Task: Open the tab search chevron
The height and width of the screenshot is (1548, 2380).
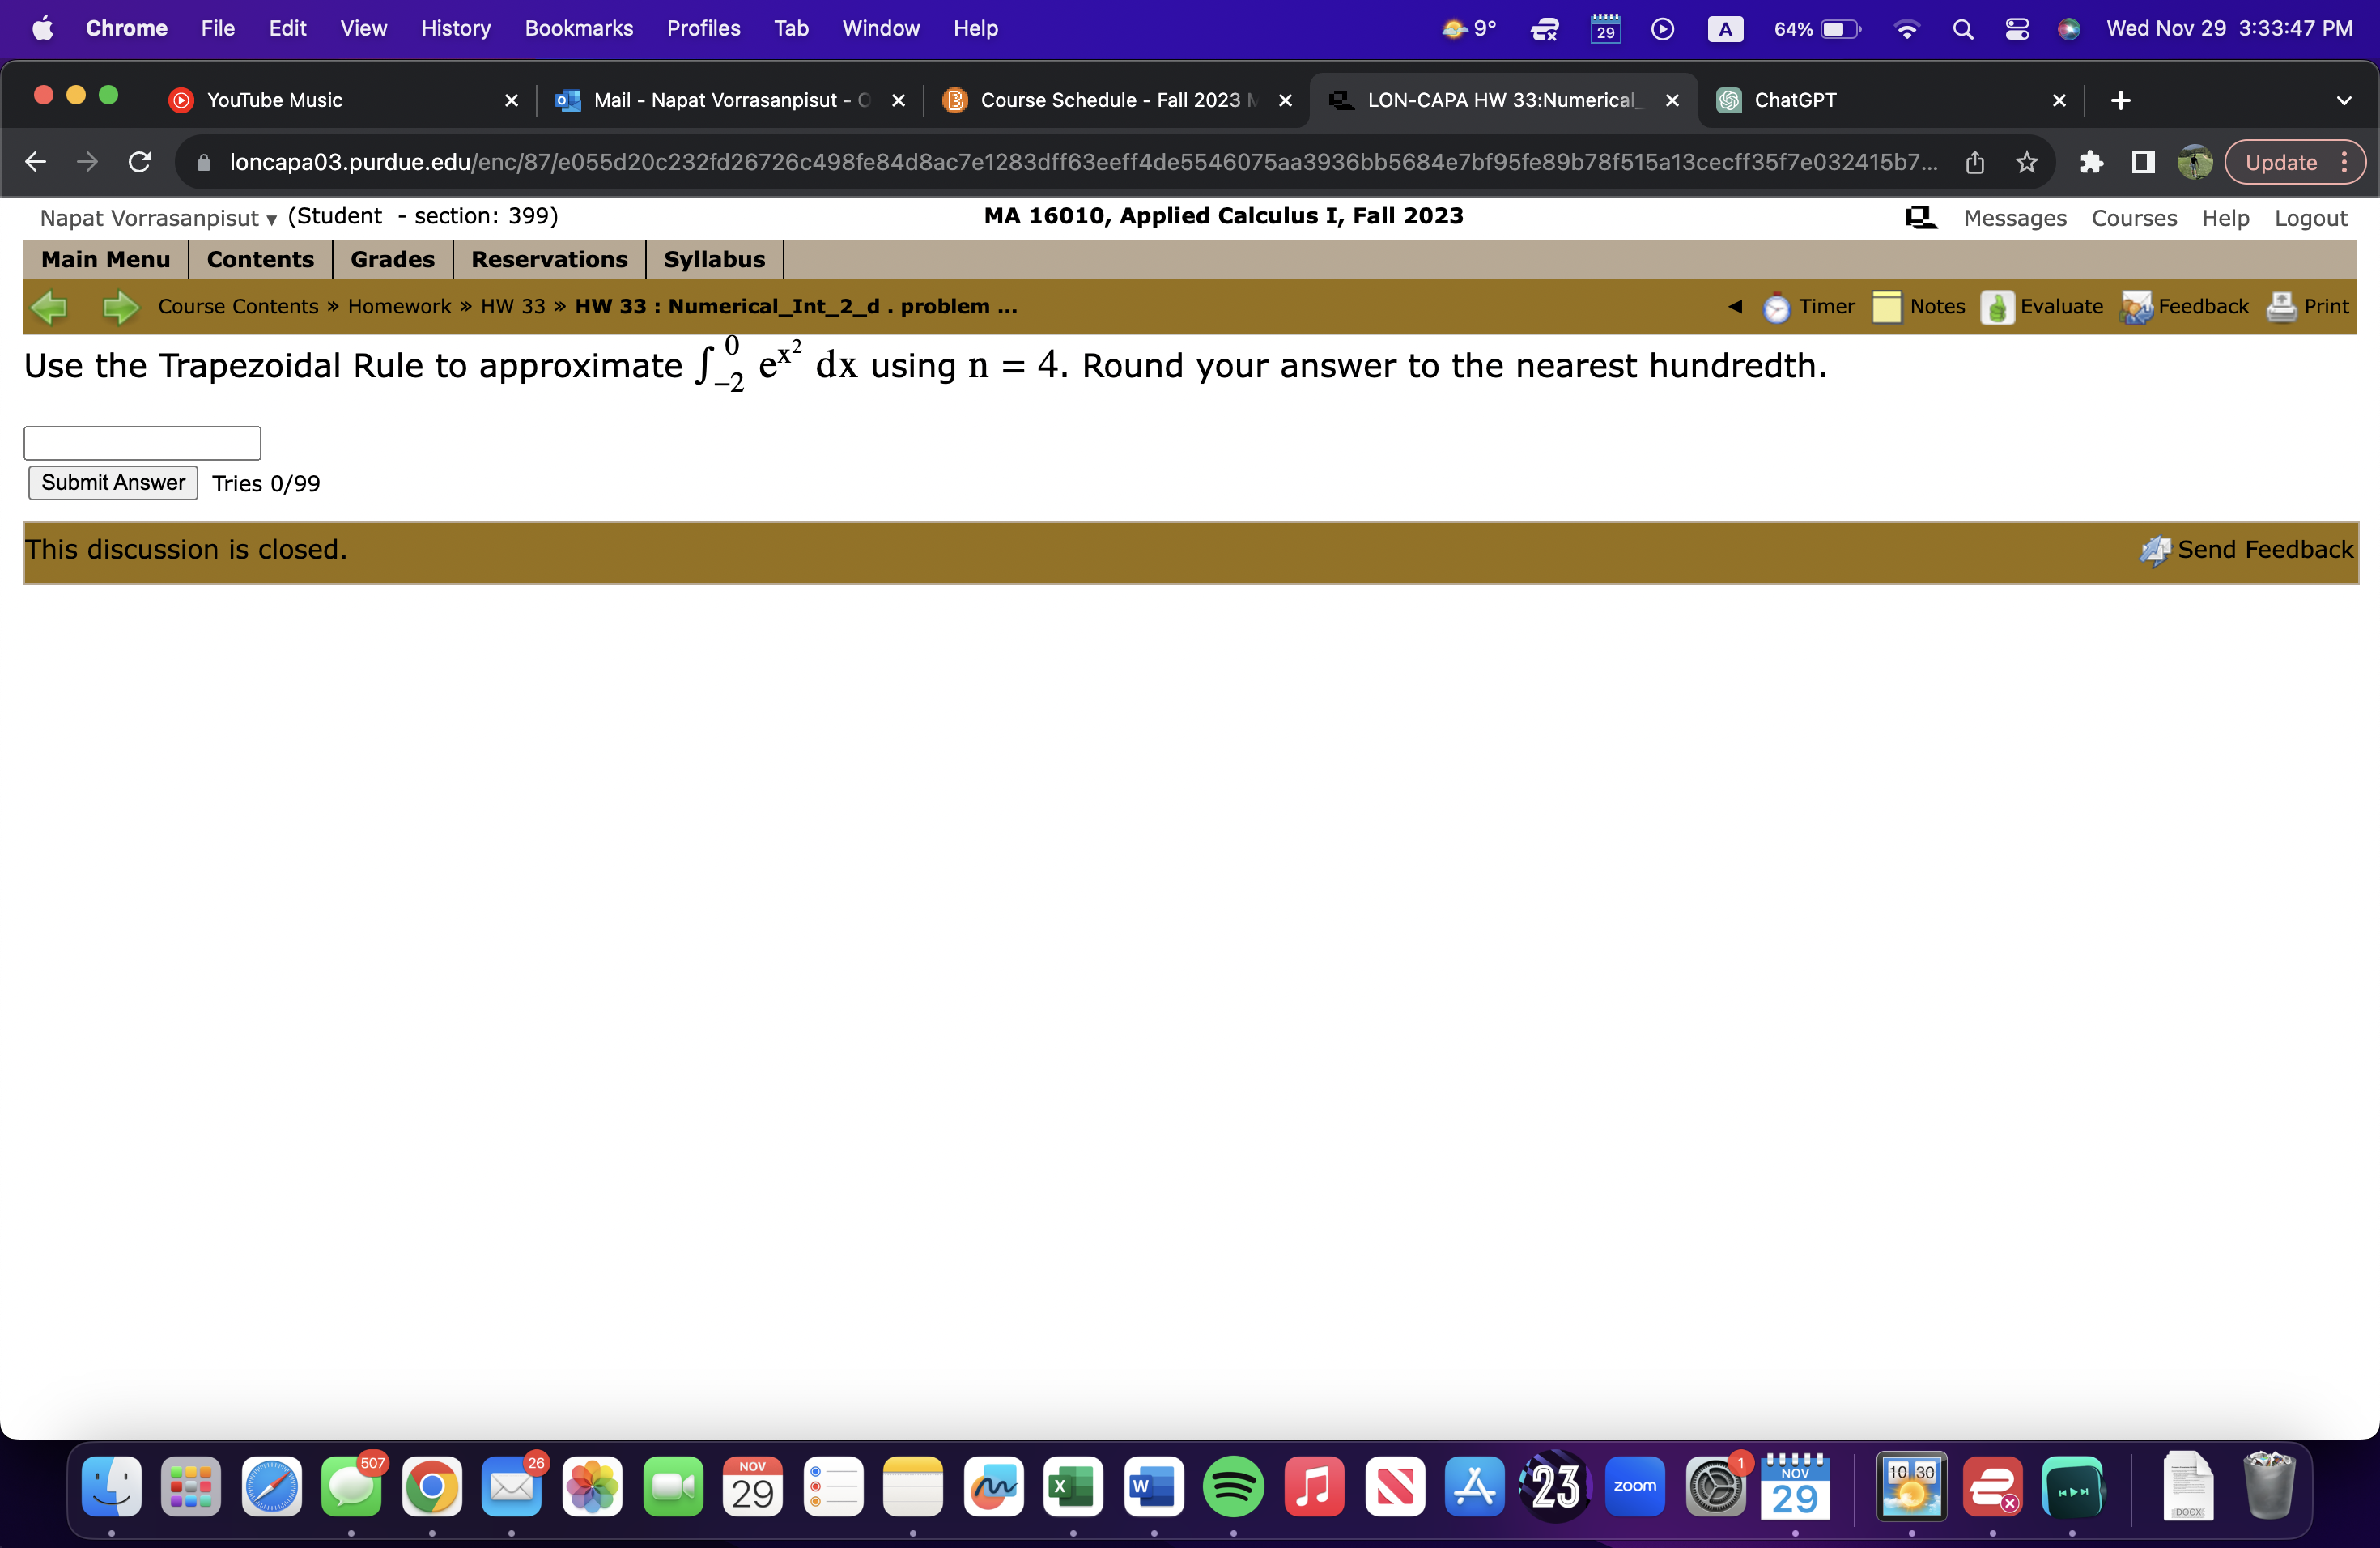Action: pos(2346,100)
